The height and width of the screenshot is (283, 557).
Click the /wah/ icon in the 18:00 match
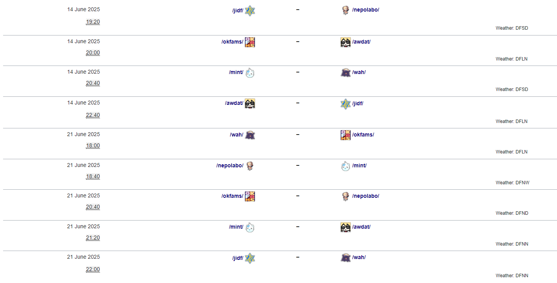pos(250,135)
